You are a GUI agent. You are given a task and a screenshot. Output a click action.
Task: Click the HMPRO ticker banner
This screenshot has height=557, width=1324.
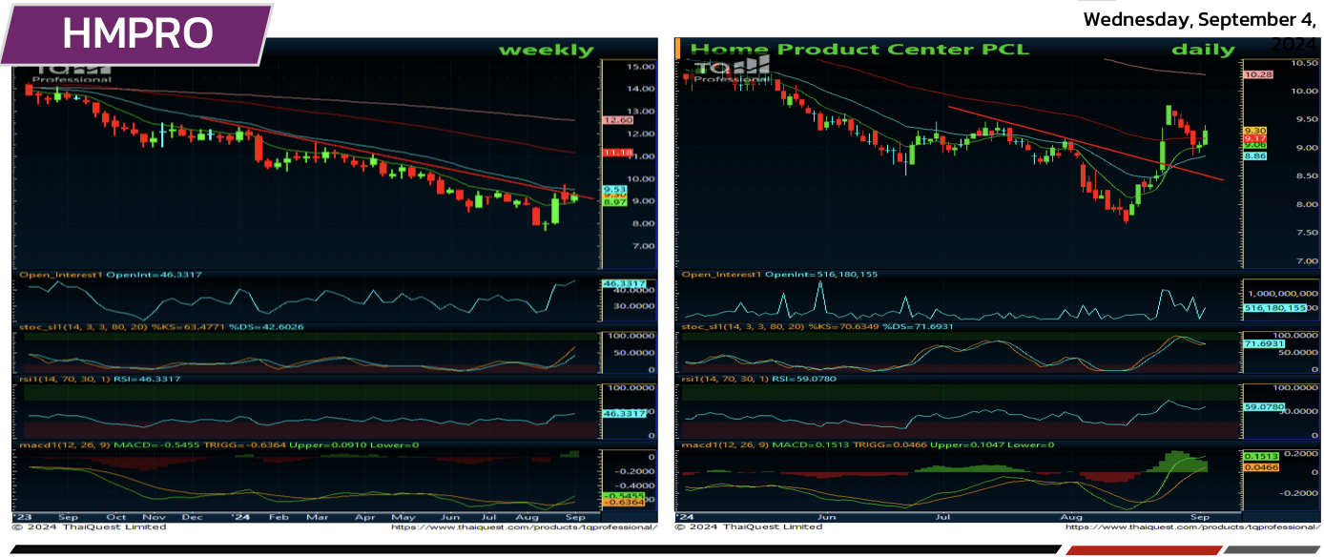[137, 33]
